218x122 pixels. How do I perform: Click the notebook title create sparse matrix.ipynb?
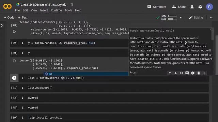[x=43, y=4]
